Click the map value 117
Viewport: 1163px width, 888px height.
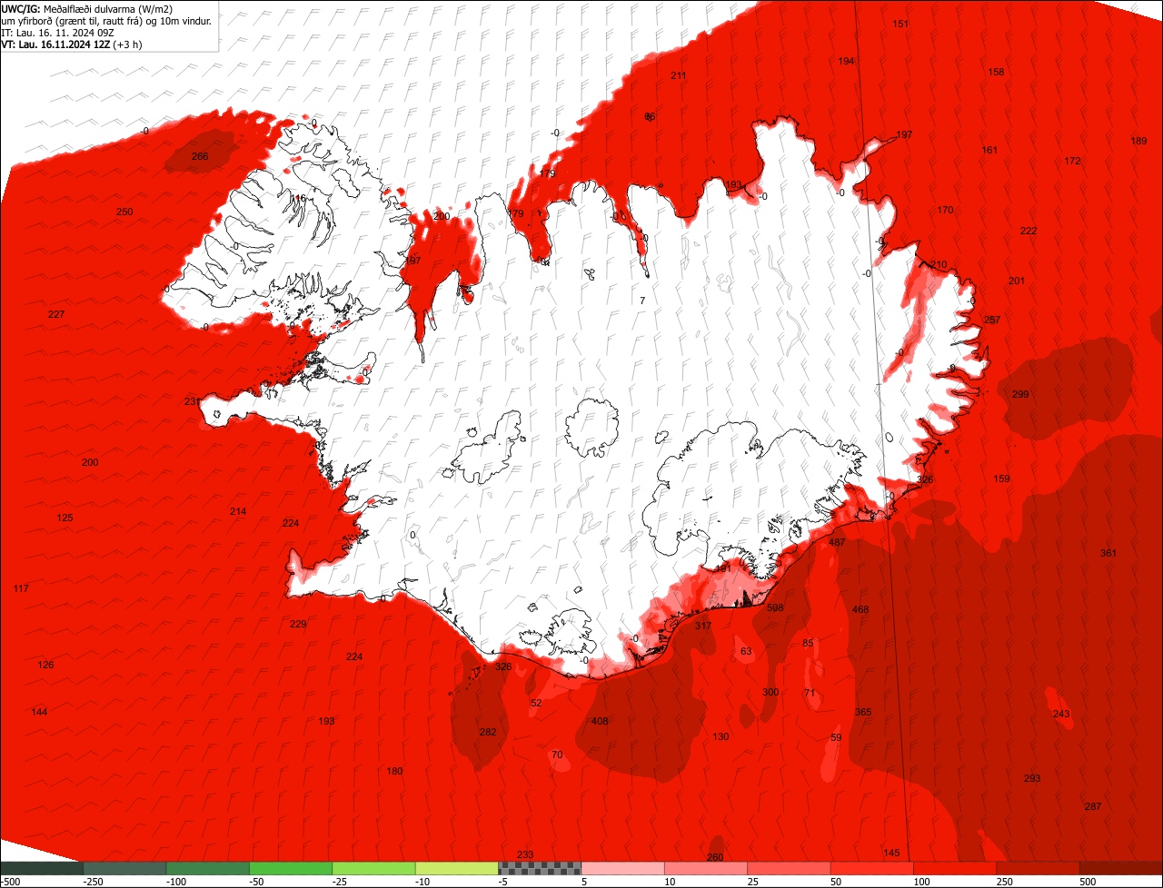21,589
